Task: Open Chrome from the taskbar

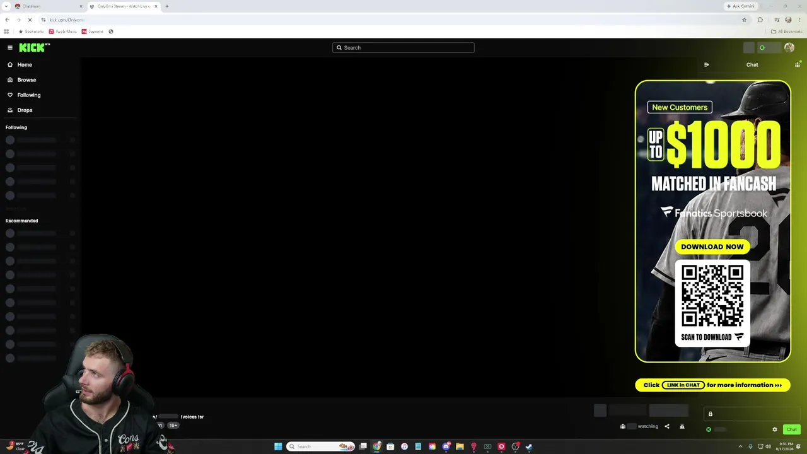Action: [377, 446]
